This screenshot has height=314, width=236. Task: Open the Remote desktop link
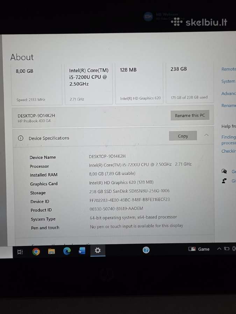tap(229, 69)
